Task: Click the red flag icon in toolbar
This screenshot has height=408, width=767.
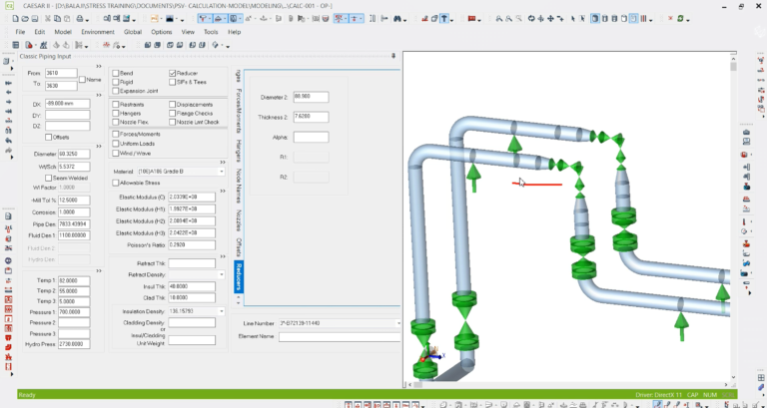Action: [x=471, y=19]
